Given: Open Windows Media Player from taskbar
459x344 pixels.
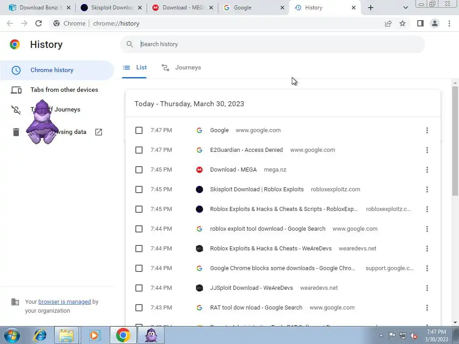Looking at the screenshot, I should click(94, 335).
